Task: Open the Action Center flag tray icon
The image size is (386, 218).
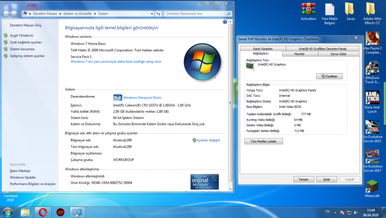Action: [x=342, y=212]
